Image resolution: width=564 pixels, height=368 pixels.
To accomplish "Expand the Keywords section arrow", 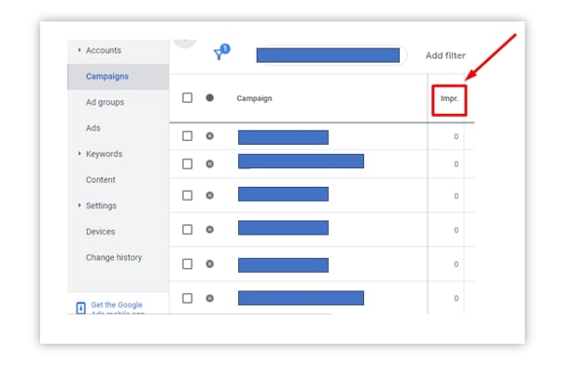I will point(79,153).
